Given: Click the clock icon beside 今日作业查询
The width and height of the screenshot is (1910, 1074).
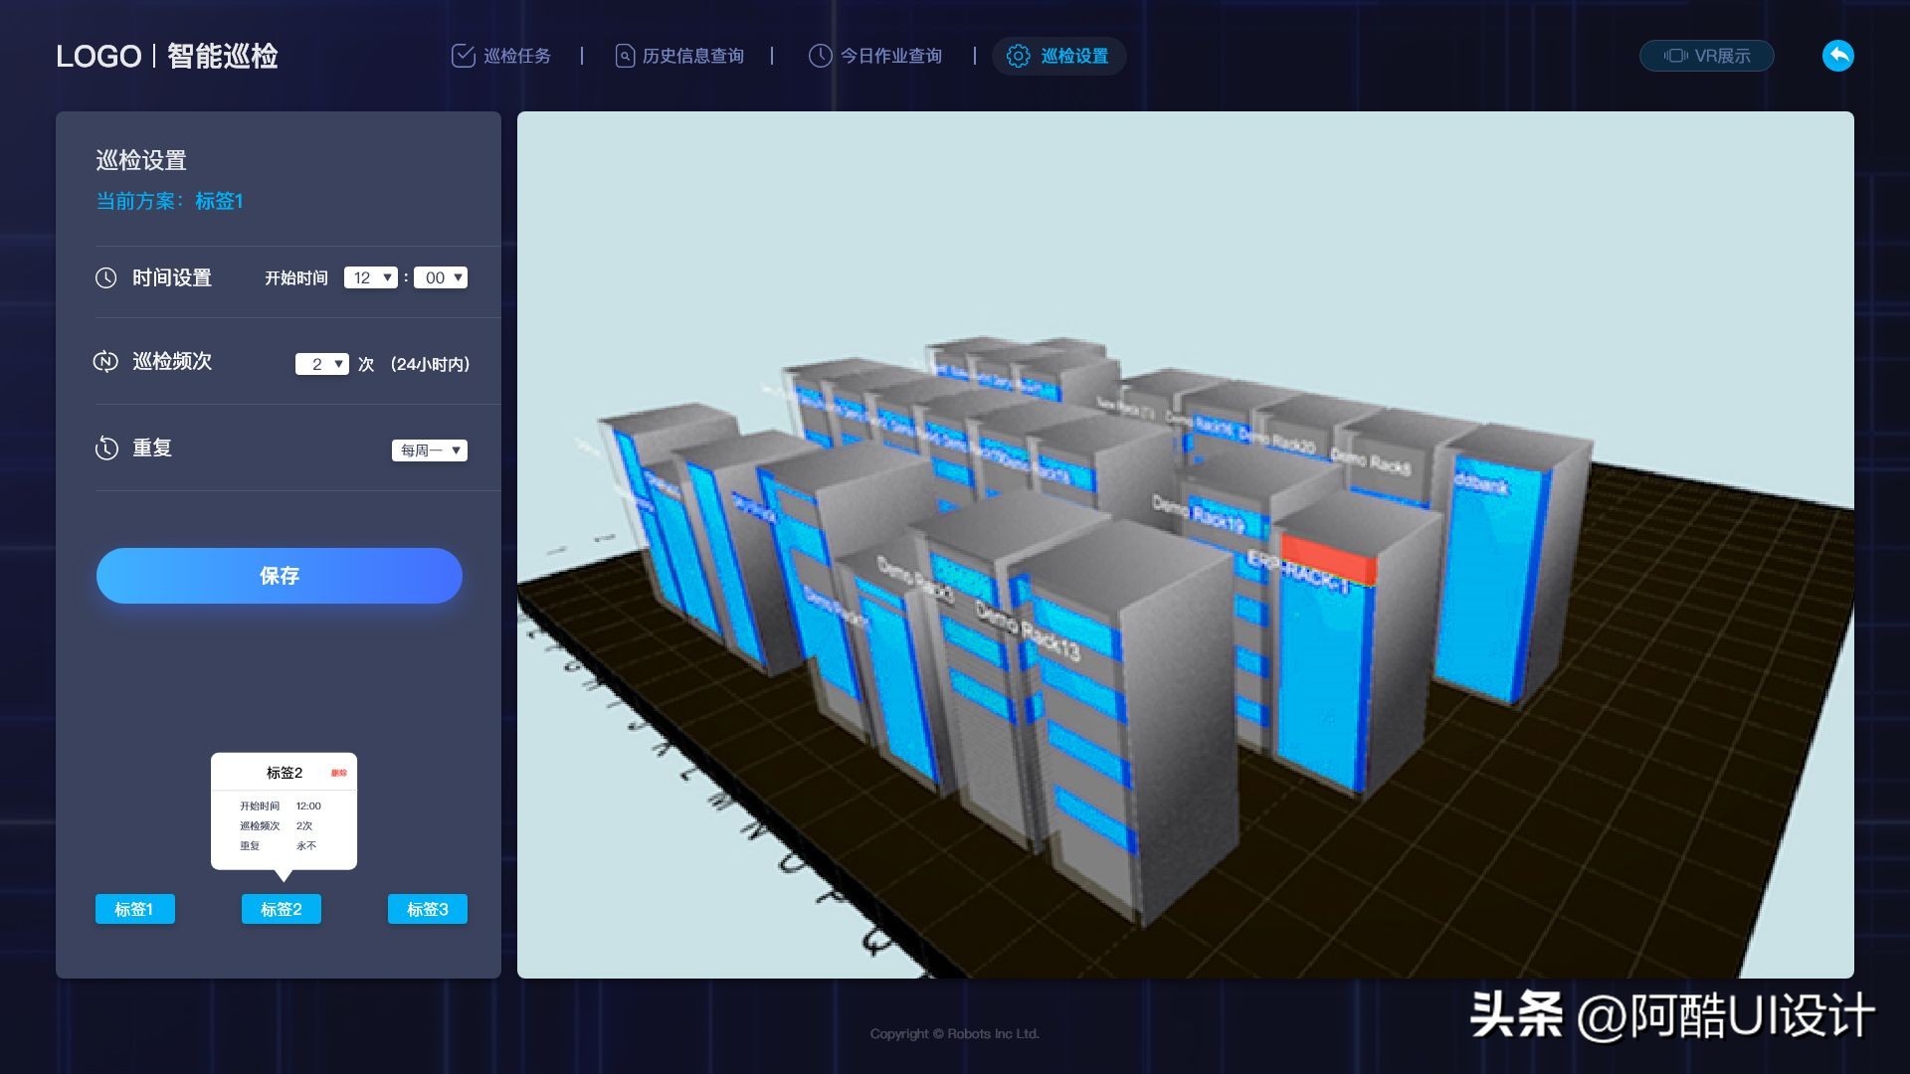Looking at the screenshot, I should pos(819,56).
